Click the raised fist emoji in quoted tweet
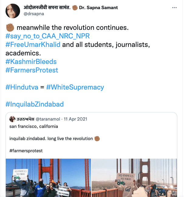The width and height of the screenshot is (184, 197). click(97, 138)
